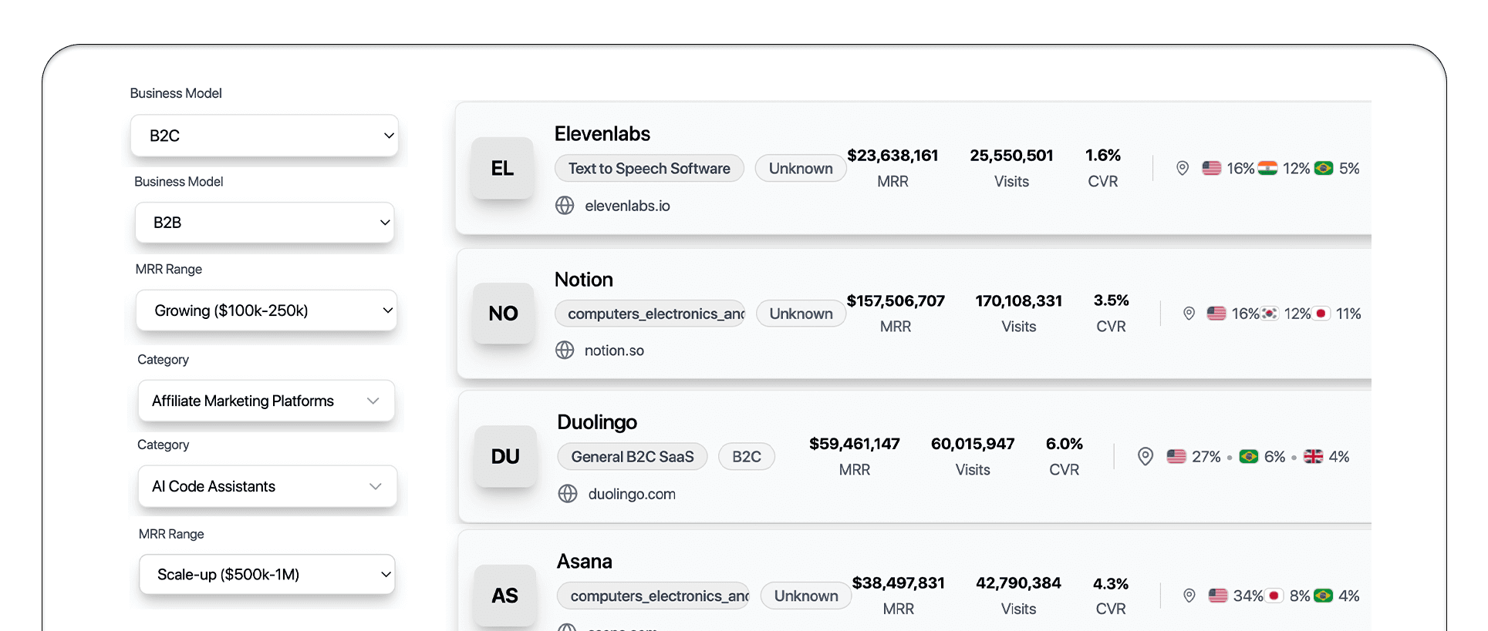This screenshot has height=631, width=1488.
Task: Click the India flag in Elevenlabs row
Action: click(x=1267, y=168)
